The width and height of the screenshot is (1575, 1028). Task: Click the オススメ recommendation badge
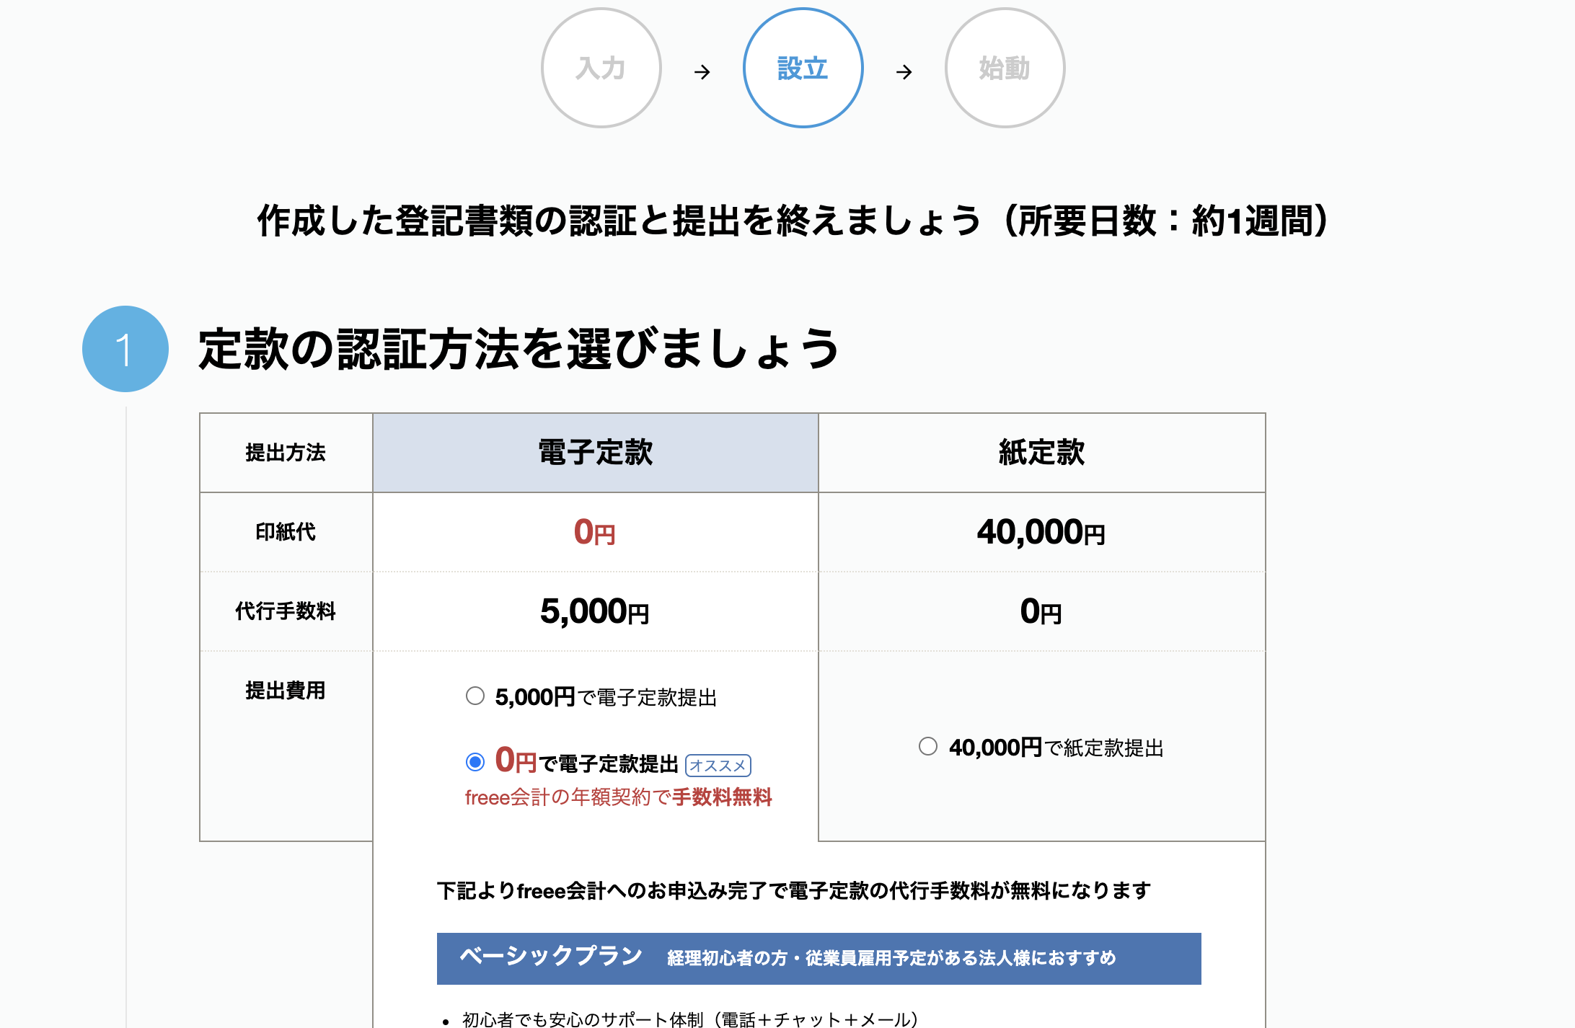[718, 765]
